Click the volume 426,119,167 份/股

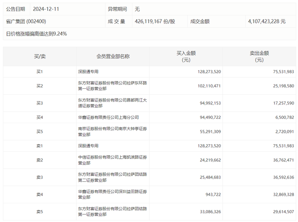pos(155,21)
